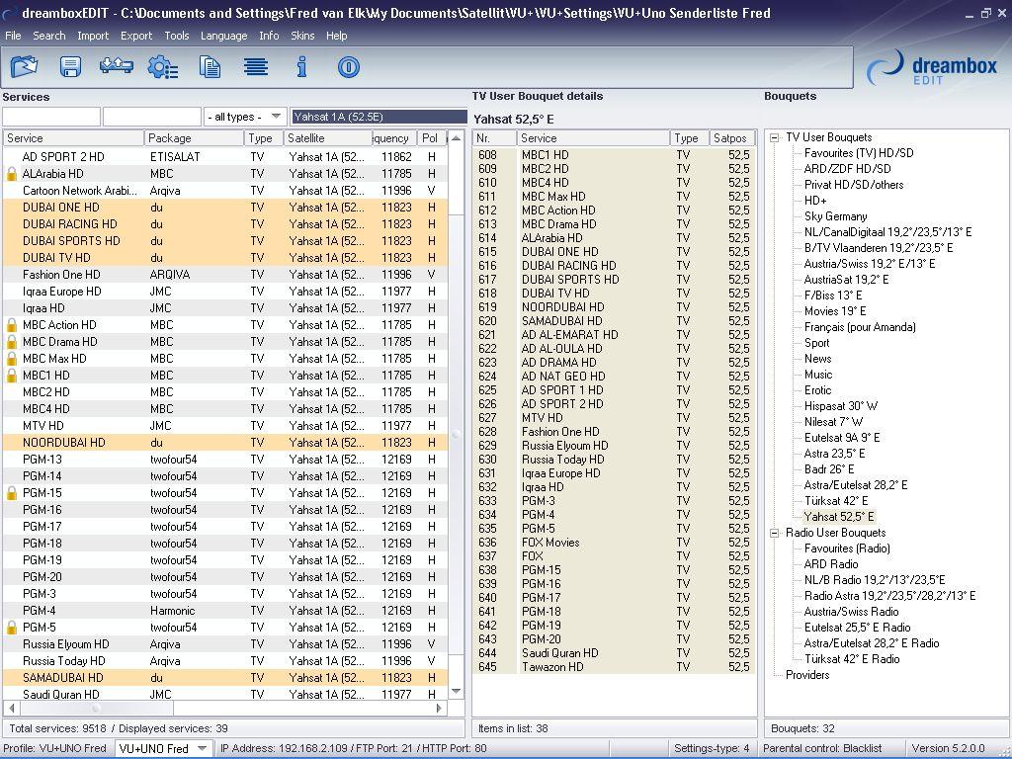1012x759 pixels.
Task: Sort services by Type column header
Action: (x=263, y=138)
